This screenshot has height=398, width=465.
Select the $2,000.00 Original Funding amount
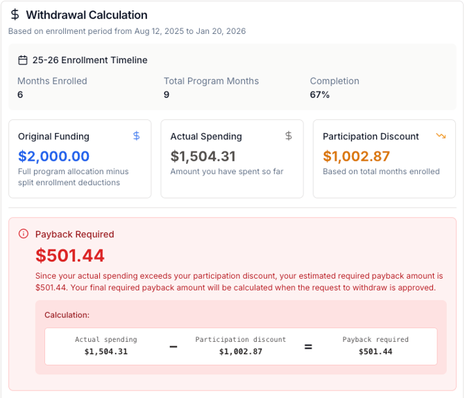coord(53,157)
